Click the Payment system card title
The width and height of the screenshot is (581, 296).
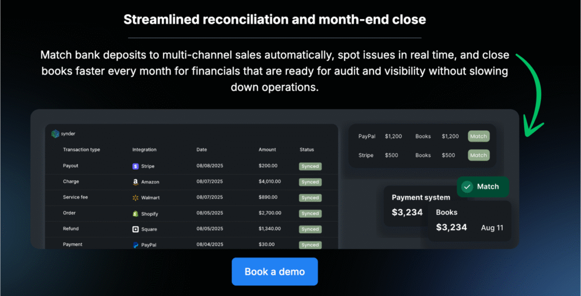(x=421, y=198)
